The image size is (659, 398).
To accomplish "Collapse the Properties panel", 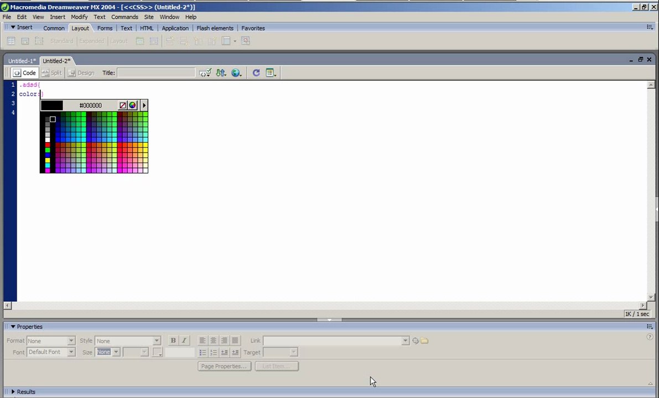I will pos(13,327).
